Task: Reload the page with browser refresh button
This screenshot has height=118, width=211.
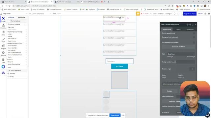Action: point(10,6)
